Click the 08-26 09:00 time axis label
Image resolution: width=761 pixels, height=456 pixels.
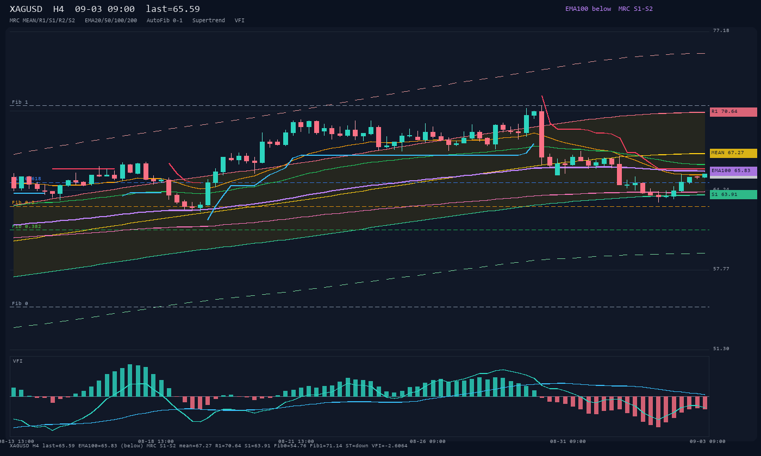(x=428, y=441)
